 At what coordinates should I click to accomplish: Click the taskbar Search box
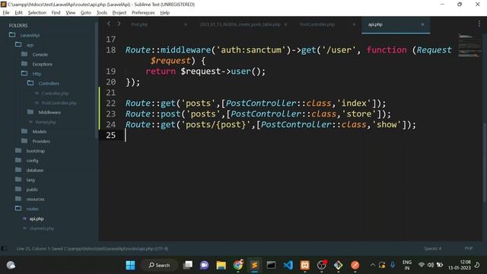coord(159,265)
